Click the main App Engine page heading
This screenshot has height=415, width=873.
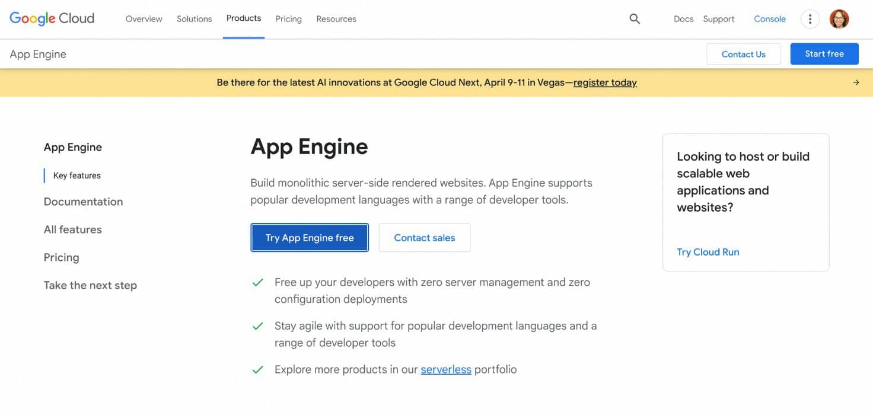click(309, 146)
